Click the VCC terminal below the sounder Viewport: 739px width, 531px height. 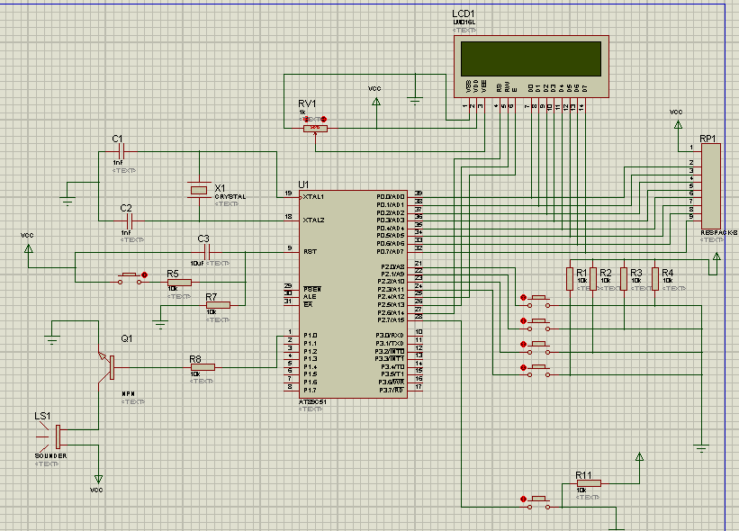98,479
